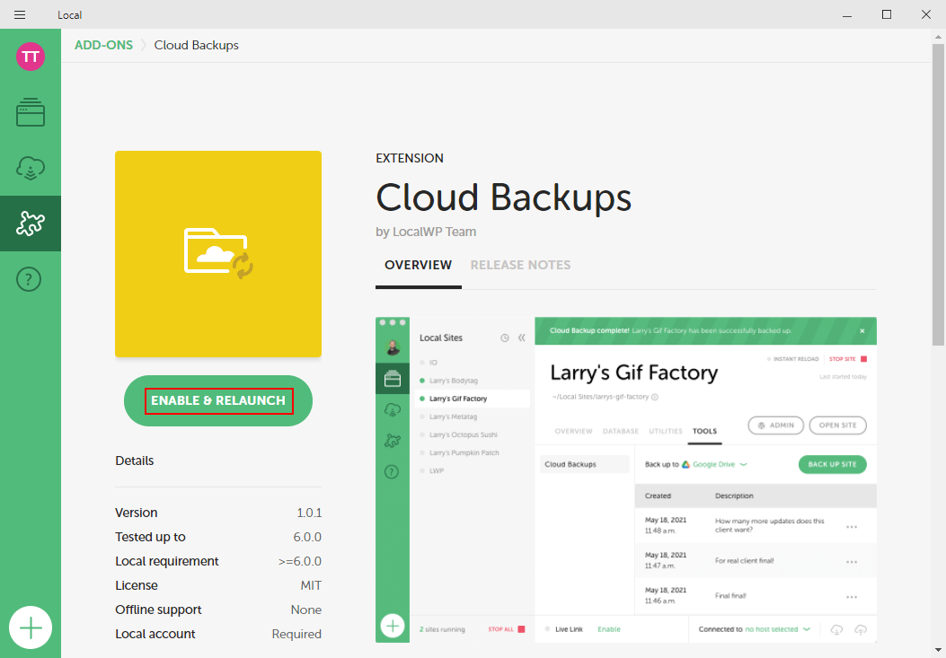This screenshot has height=658, width=946.
Task: Select the Add-ons puzzle icon
Action: (x=31, y=224)
